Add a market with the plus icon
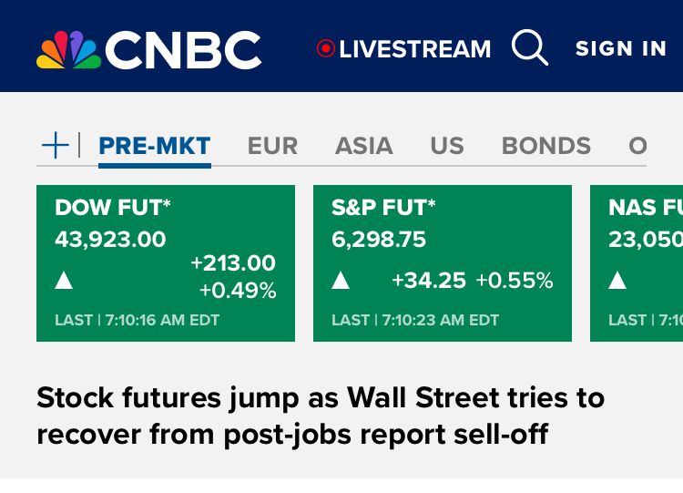This screenshot has width=683, height=493. pos(56,145)
